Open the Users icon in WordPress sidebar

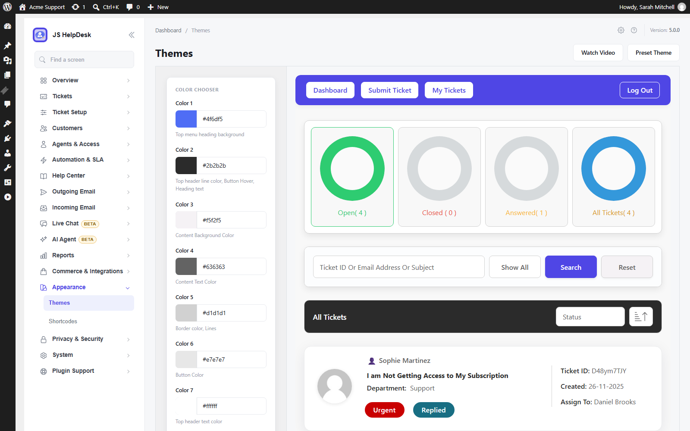point(7,153)
